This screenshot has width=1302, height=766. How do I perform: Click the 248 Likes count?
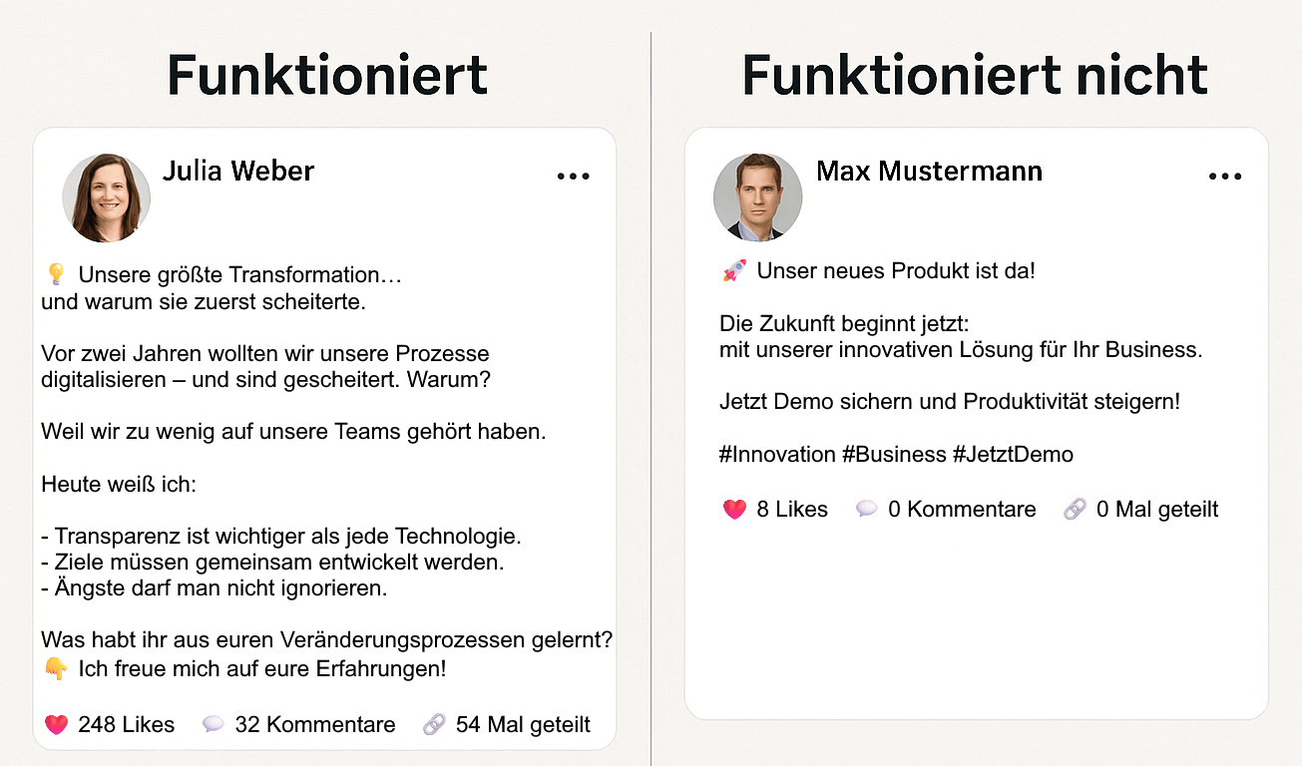(126, 724)
